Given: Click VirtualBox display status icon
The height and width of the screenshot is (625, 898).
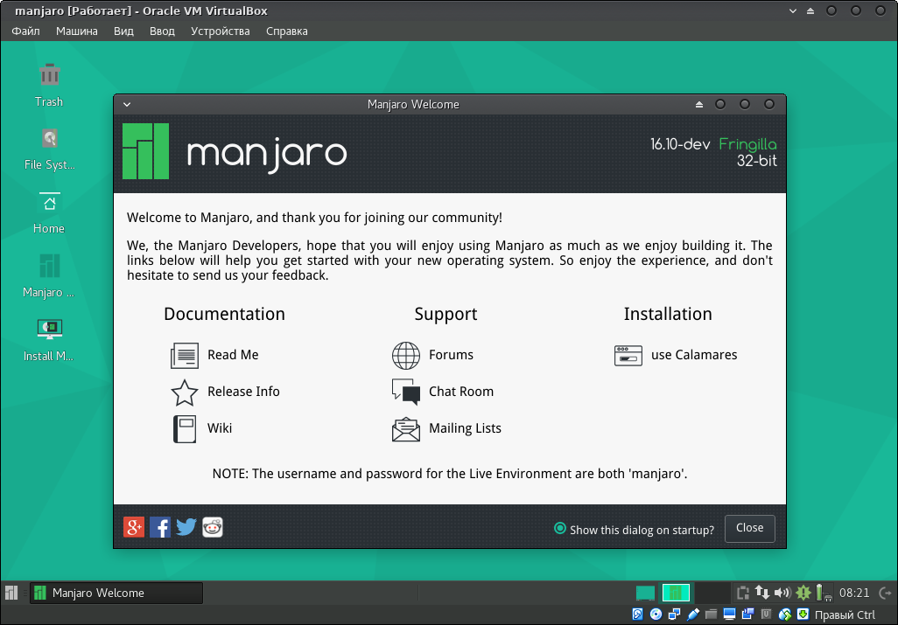Looking at the screenshot, I should click(x=730, y=615).
